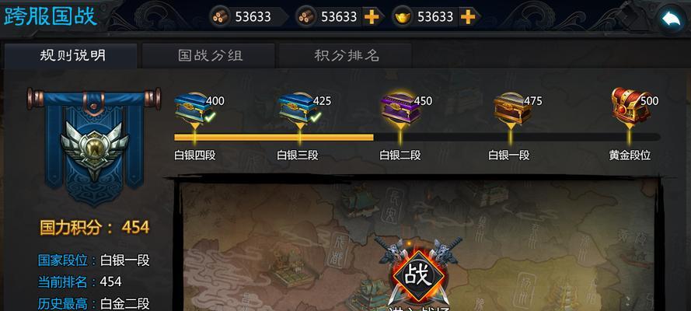Screen dimensions: 691x311
Task: Select the bronze chest at 475 points
Action: [511, 108]
